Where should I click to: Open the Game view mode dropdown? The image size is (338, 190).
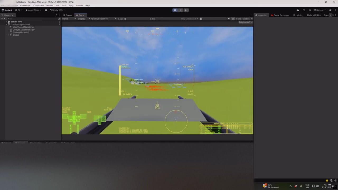click(69, 19)
